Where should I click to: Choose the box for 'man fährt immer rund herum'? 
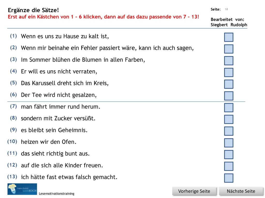click(229, 108)
